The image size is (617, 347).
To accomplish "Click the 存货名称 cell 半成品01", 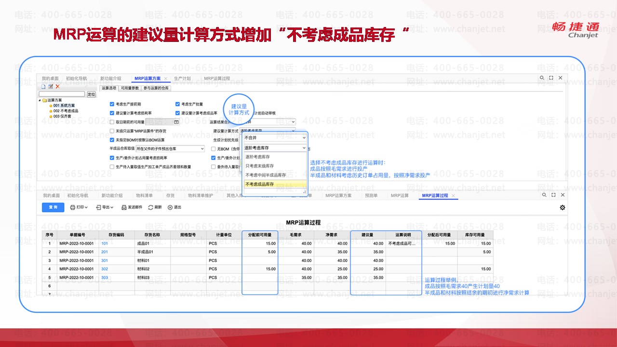I will tap(152, 252).
